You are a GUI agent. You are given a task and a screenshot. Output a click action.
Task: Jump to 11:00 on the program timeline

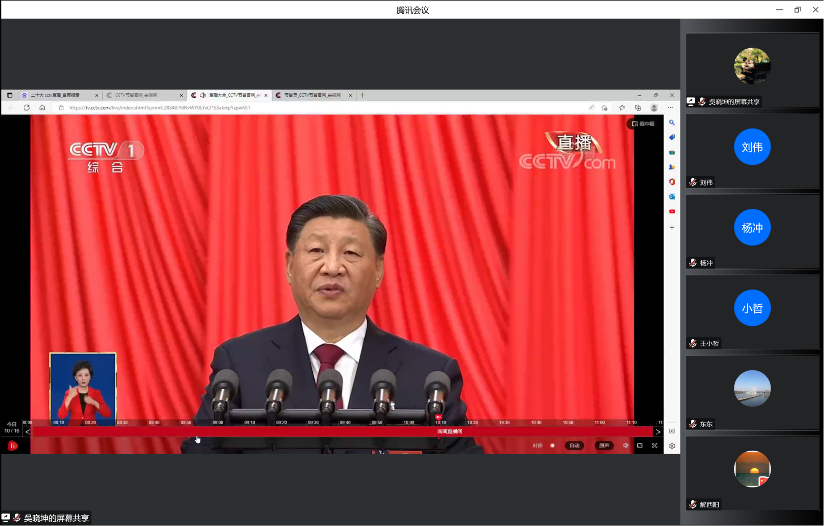599,423
